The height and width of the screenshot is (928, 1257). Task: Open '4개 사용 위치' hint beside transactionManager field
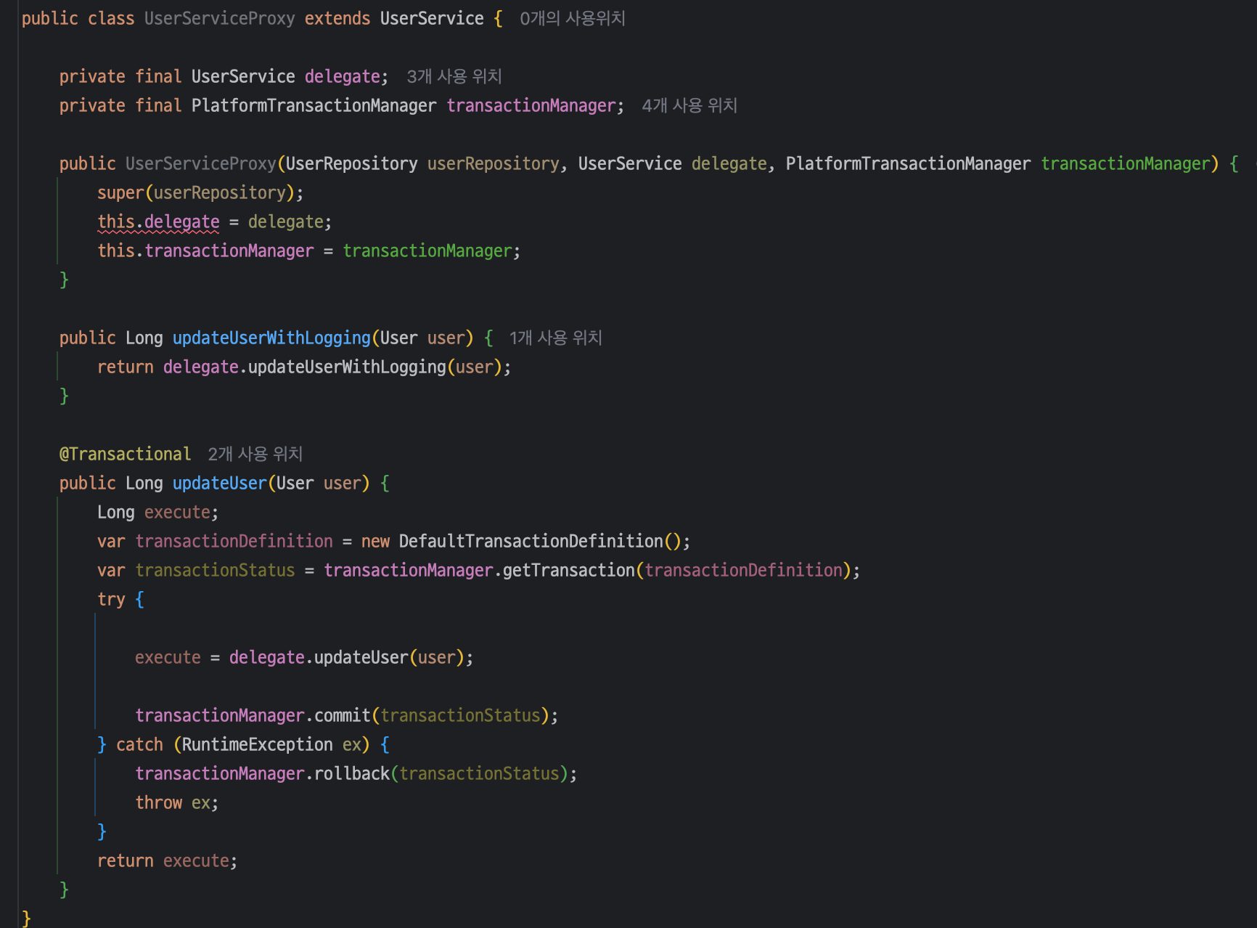coord(689,105)
